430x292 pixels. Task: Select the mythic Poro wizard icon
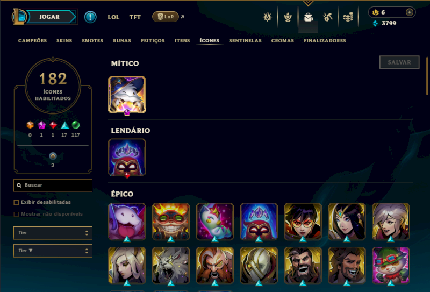(x=127, y=95)
